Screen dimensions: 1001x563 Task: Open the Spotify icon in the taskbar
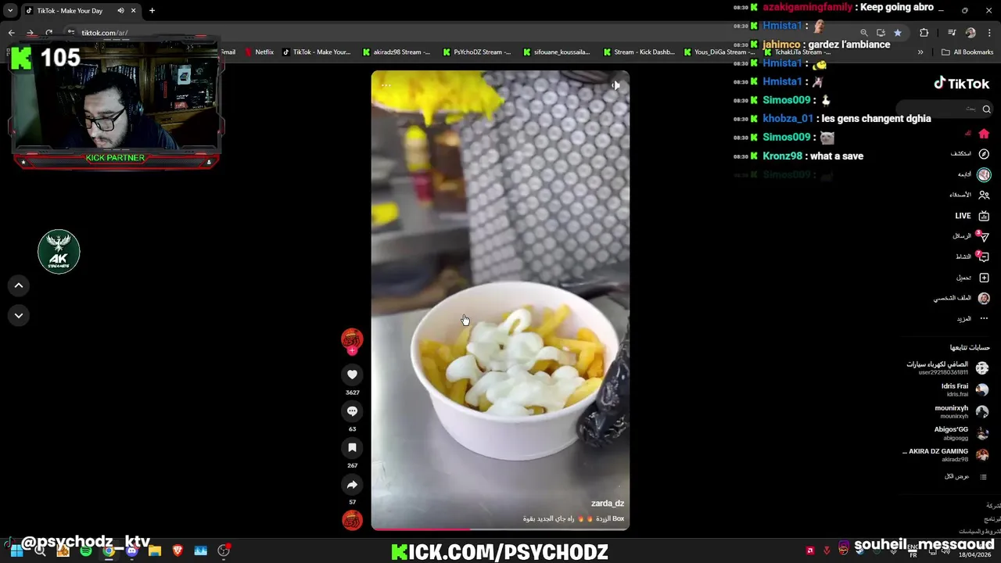[x=86, y=551]
